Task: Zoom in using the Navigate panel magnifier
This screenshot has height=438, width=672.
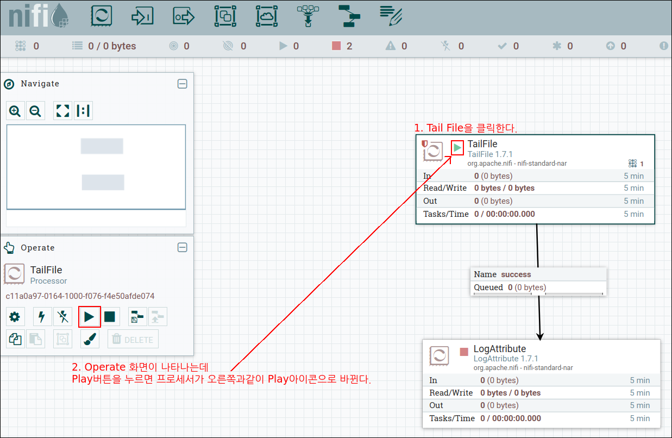Action: pyautogui.click(x=15, y=111)
